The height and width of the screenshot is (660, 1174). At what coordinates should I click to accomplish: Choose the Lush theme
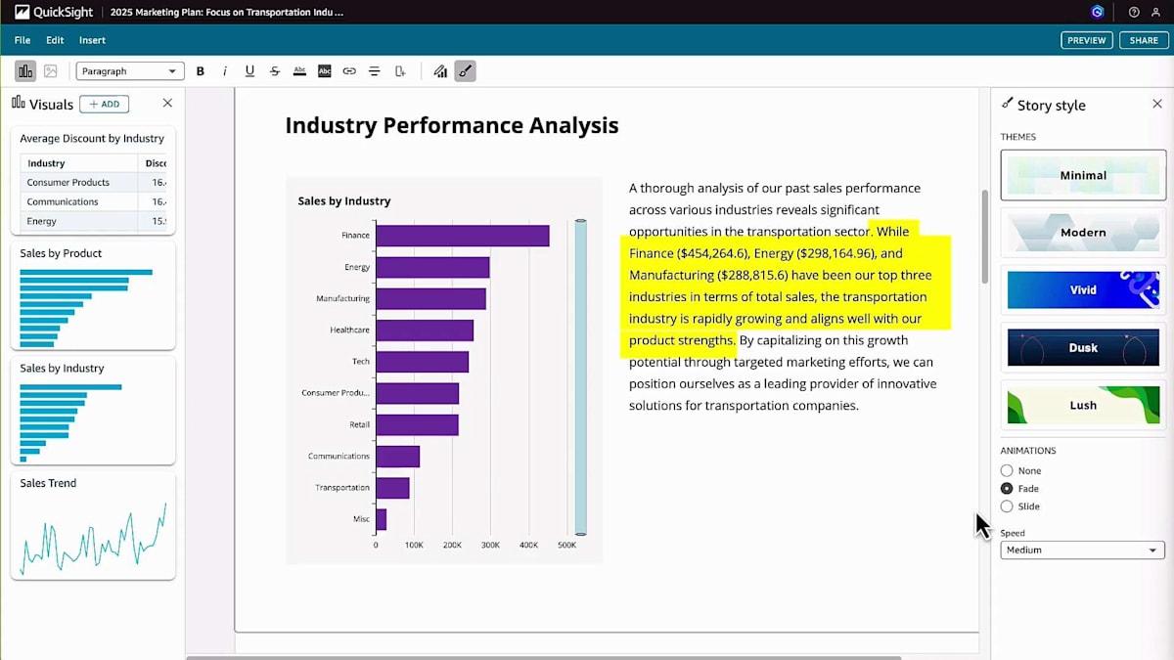(1083, 405)
